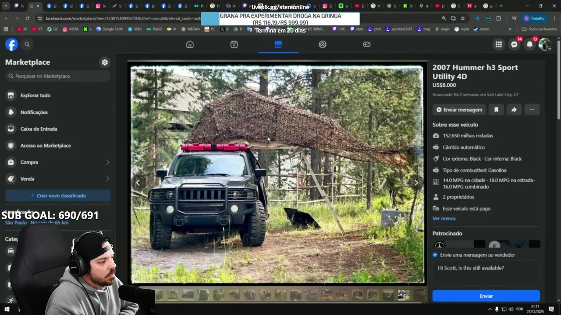
Task: Change location São Paulo radius link
Action: pos(37,223)
